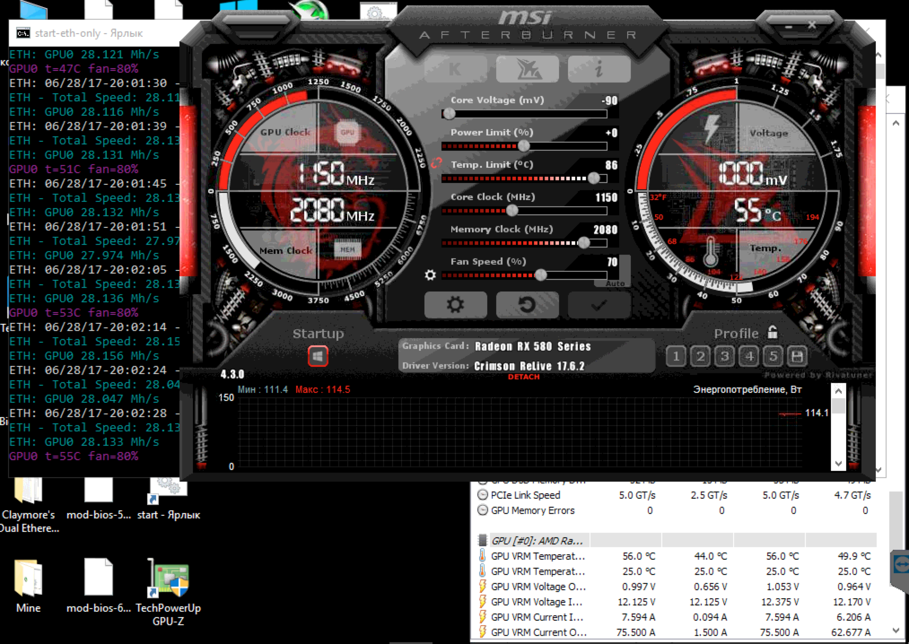Screen dimensions: 909x644
Task: Click the Fan Speed slider handle
Action: tap(541, 275)
